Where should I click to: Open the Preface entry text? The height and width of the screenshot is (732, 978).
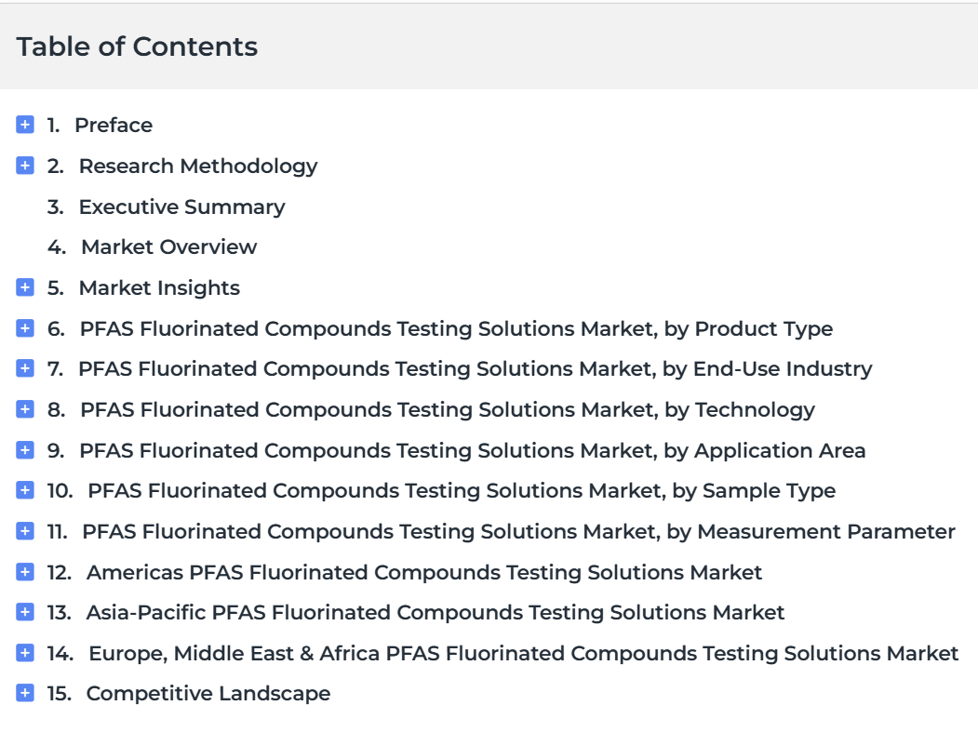click(x=114, y=126)
